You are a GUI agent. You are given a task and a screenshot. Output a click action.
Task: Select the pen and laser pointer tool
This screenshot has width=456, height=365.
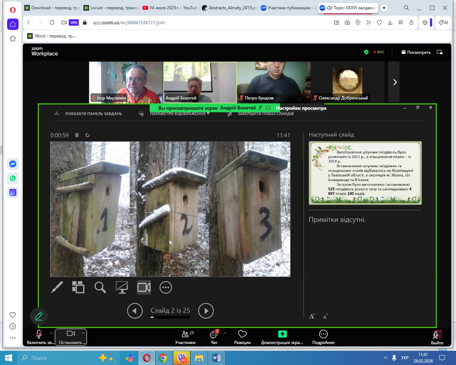click(x=57, y=287)
